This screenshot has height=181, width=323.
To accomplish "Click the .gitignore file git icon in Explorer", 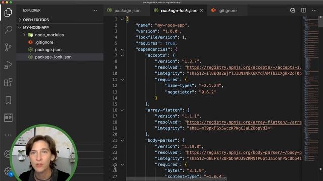I will [30, 42].
